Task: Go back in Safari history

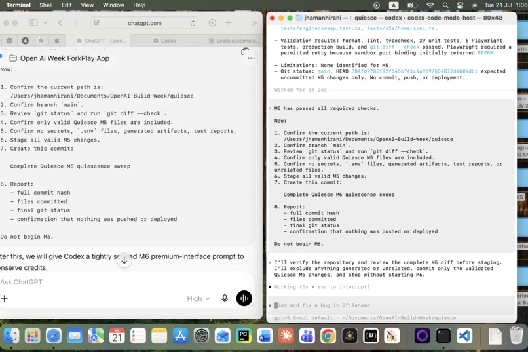Action: [60, 22]
